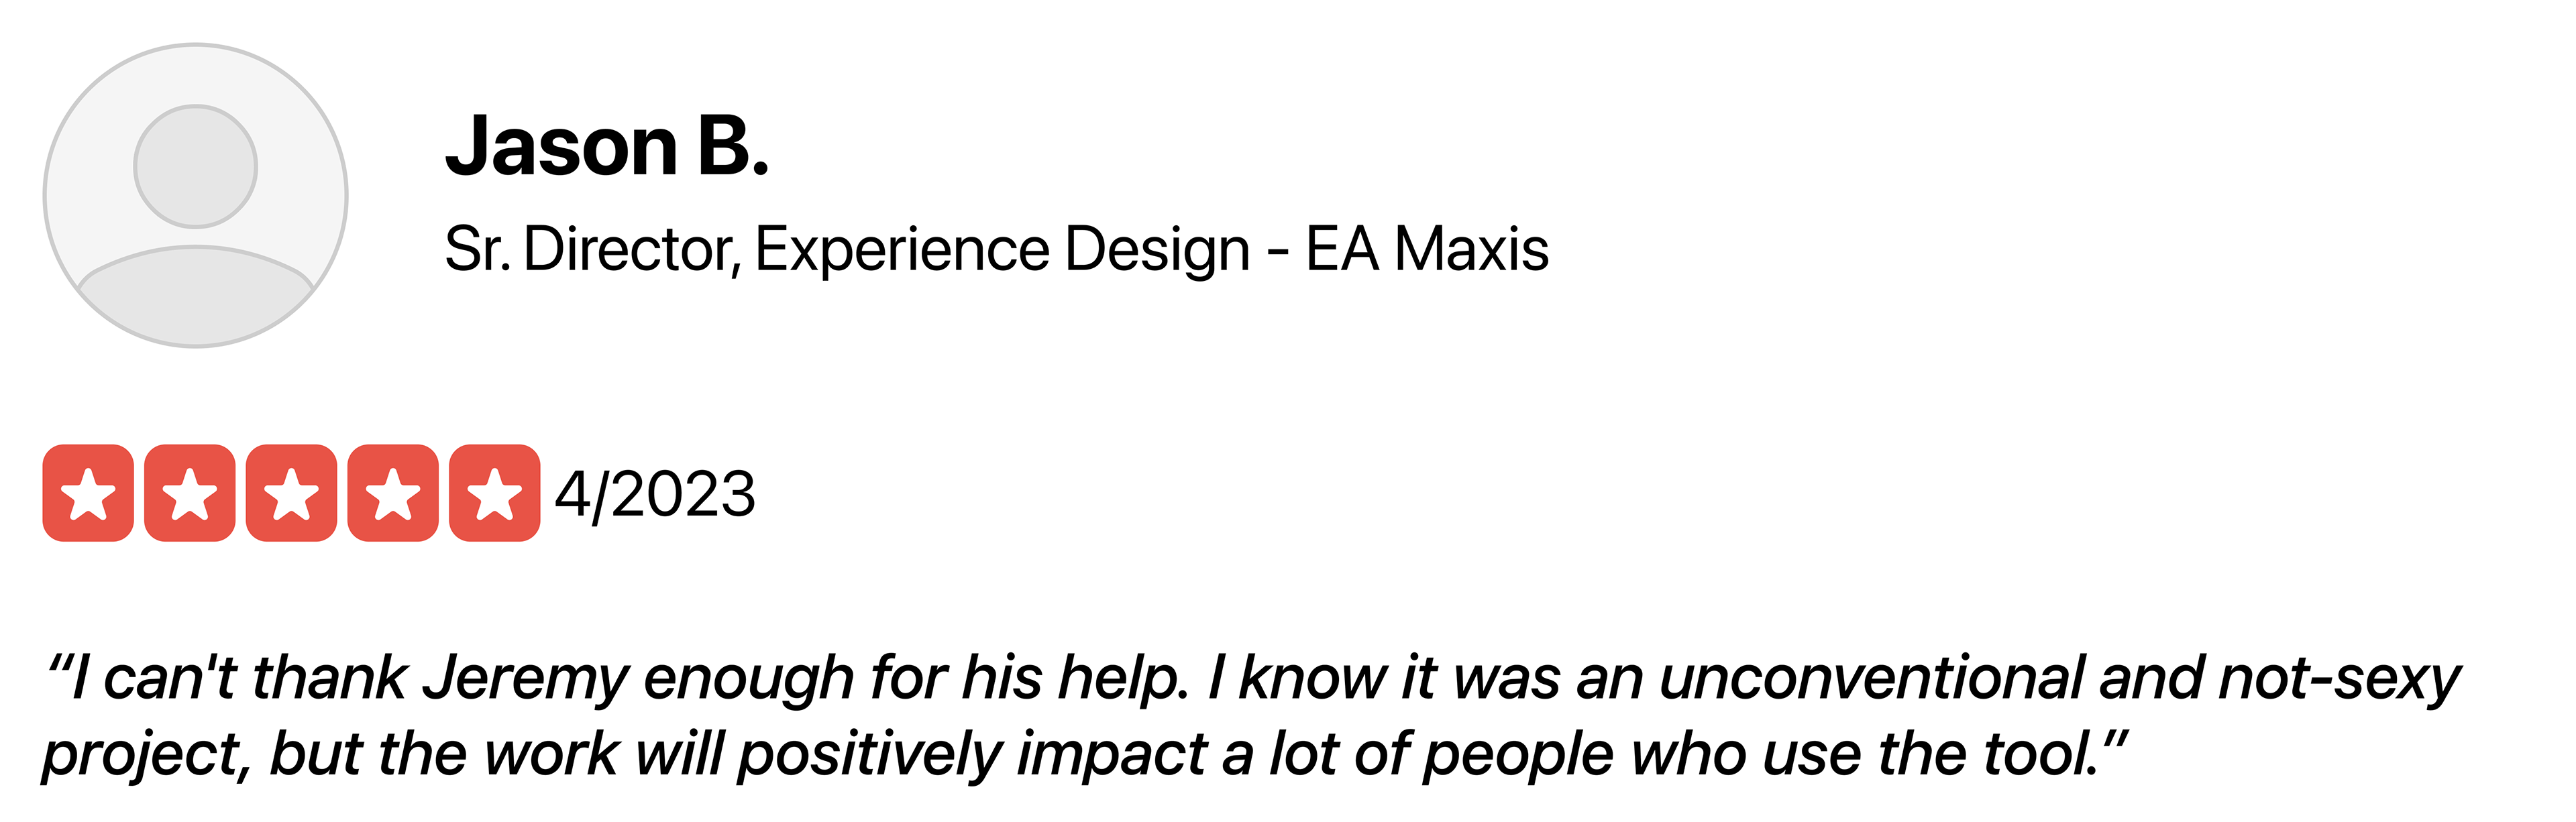This screenshot has height=822, width=2576.
Task: Click the 'Experience Design' text
Action: click(1002, 250)
